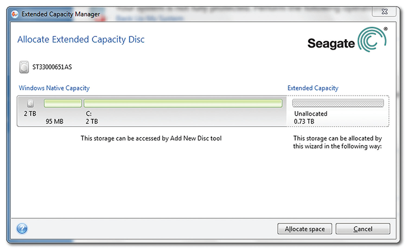This screenshot has height=250, width=407.
Task: Click the Windows Native Capacity heading
Action: click(54, 88)
